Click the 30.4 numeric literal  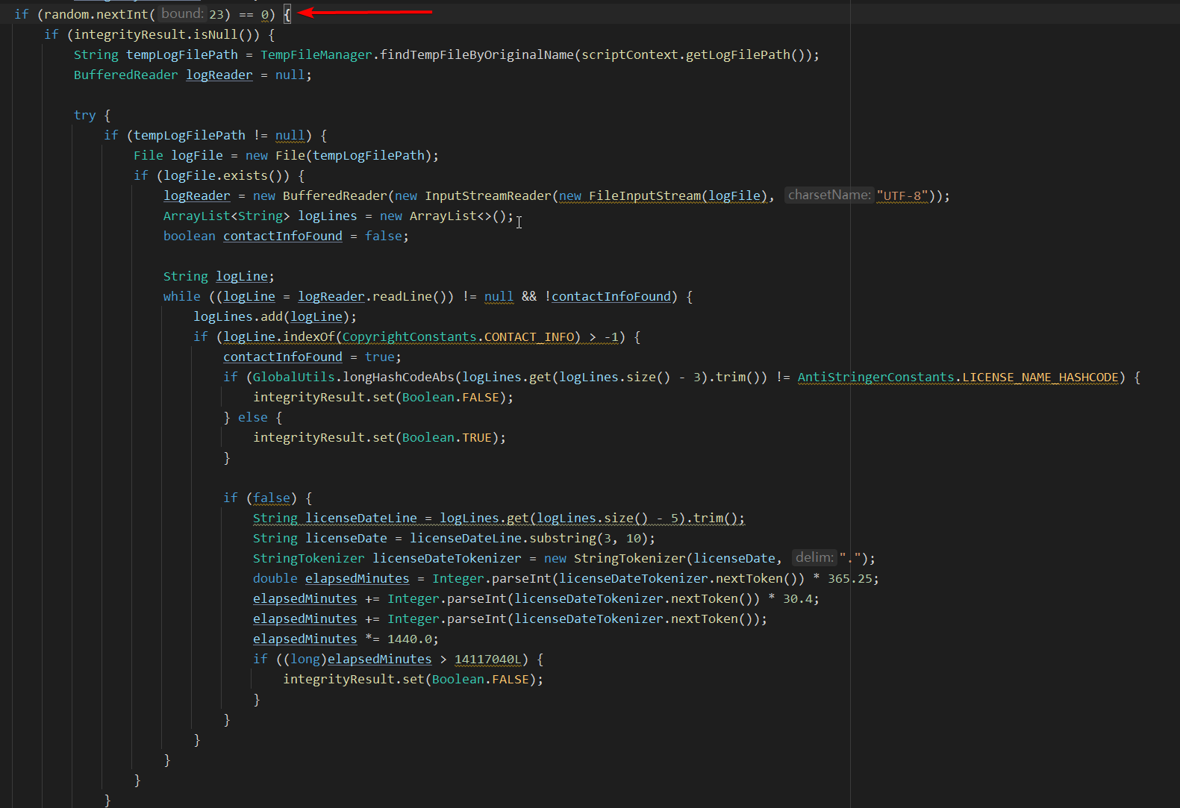pos(798,598)
